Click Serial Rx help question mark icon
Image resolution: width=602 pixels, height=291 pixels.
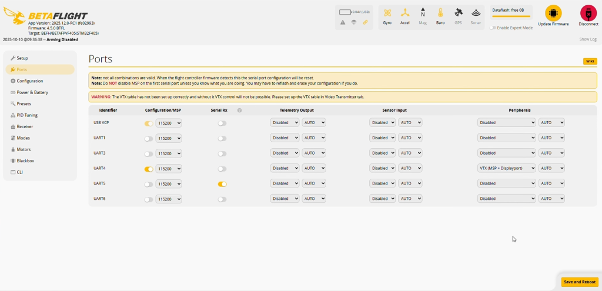pos(239,110)
